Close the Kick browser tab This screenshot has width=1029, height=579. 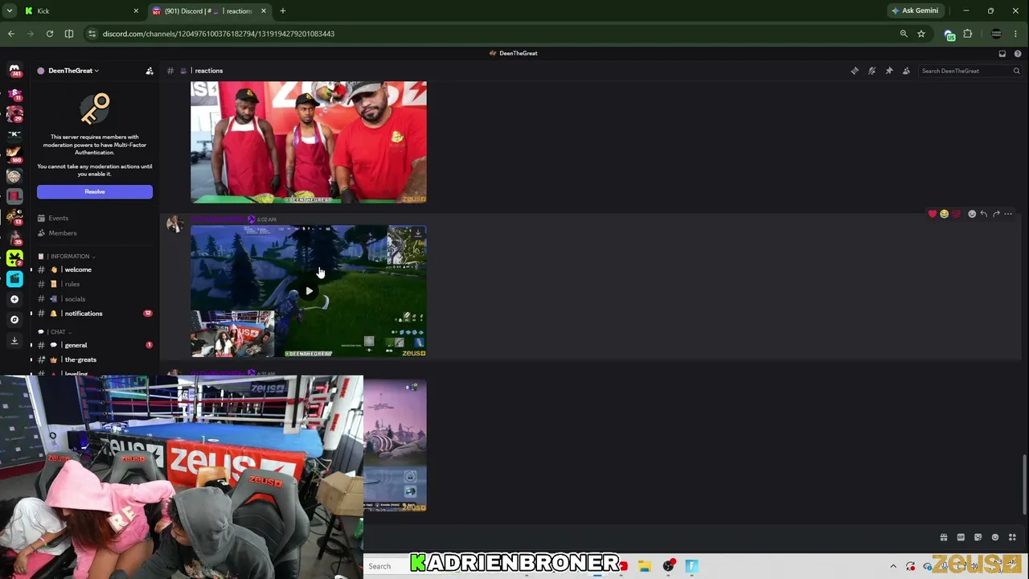(136, 11)
